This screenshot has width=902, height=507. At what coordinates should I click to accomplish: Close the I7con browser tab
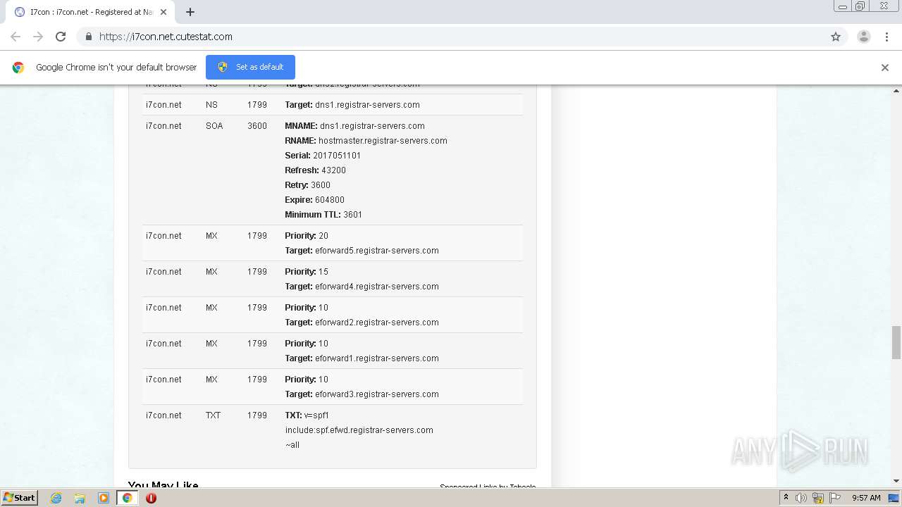click(x=163, y=12)
